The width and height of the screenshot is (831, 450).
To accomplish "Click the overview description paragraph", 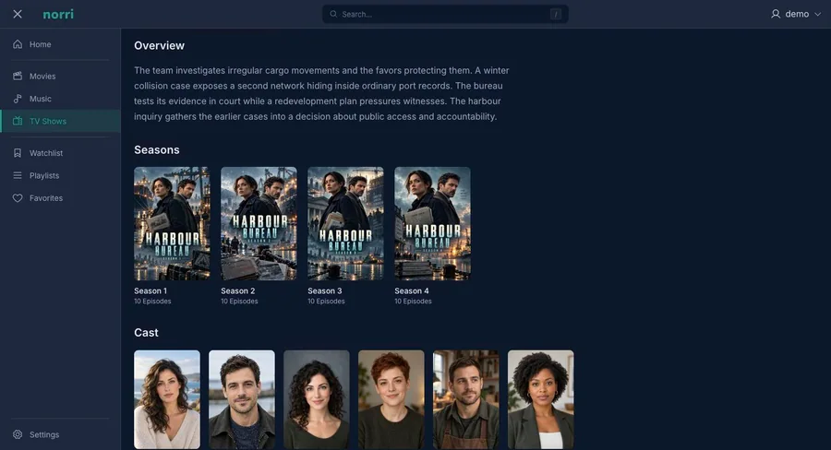I will 321,93.
